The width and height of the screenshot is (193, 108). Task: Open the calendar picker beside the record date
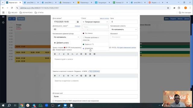(78, 22)
